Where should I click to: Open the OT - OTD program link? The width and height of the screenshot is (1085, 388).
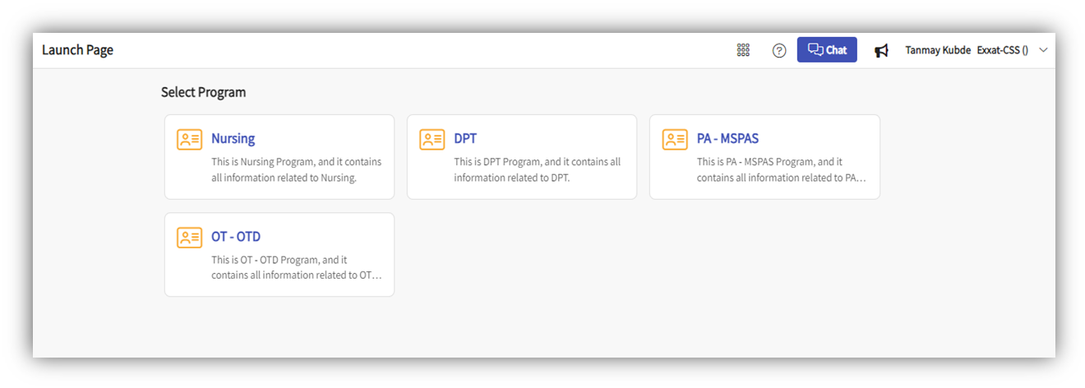pos(236,237)
